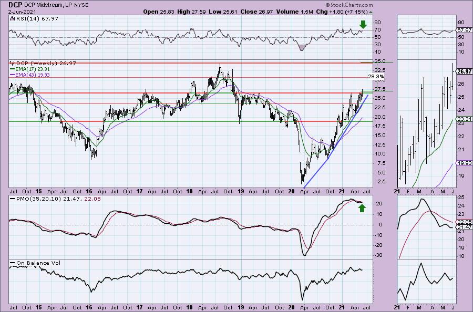
Task: Click the boxed 26.97 price tag on the right
Action: [464, 71]
